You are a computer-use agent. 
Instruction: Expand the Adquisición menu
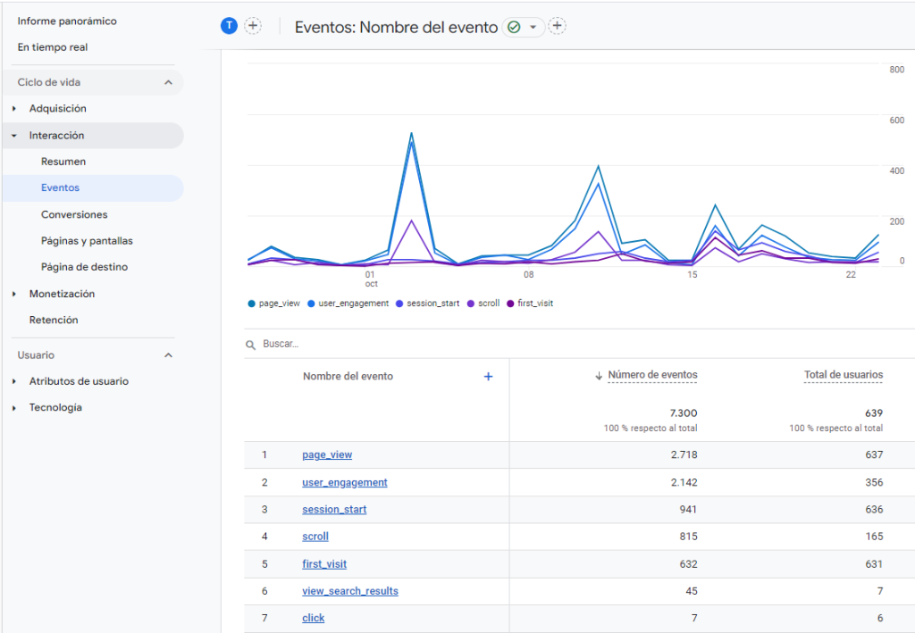coord(15,109)
